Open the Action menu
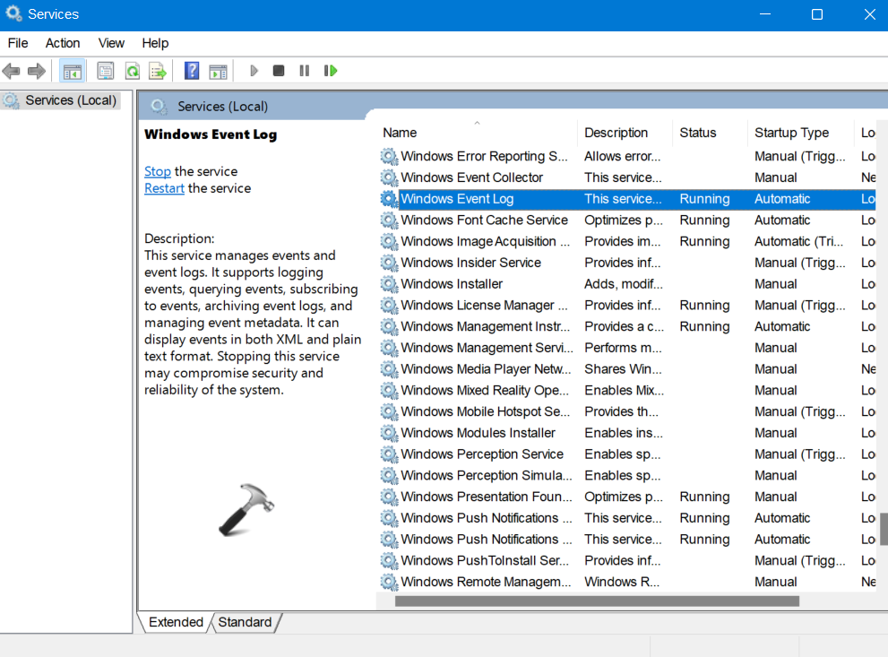The image size is (888, 657). tap(63, 43)
